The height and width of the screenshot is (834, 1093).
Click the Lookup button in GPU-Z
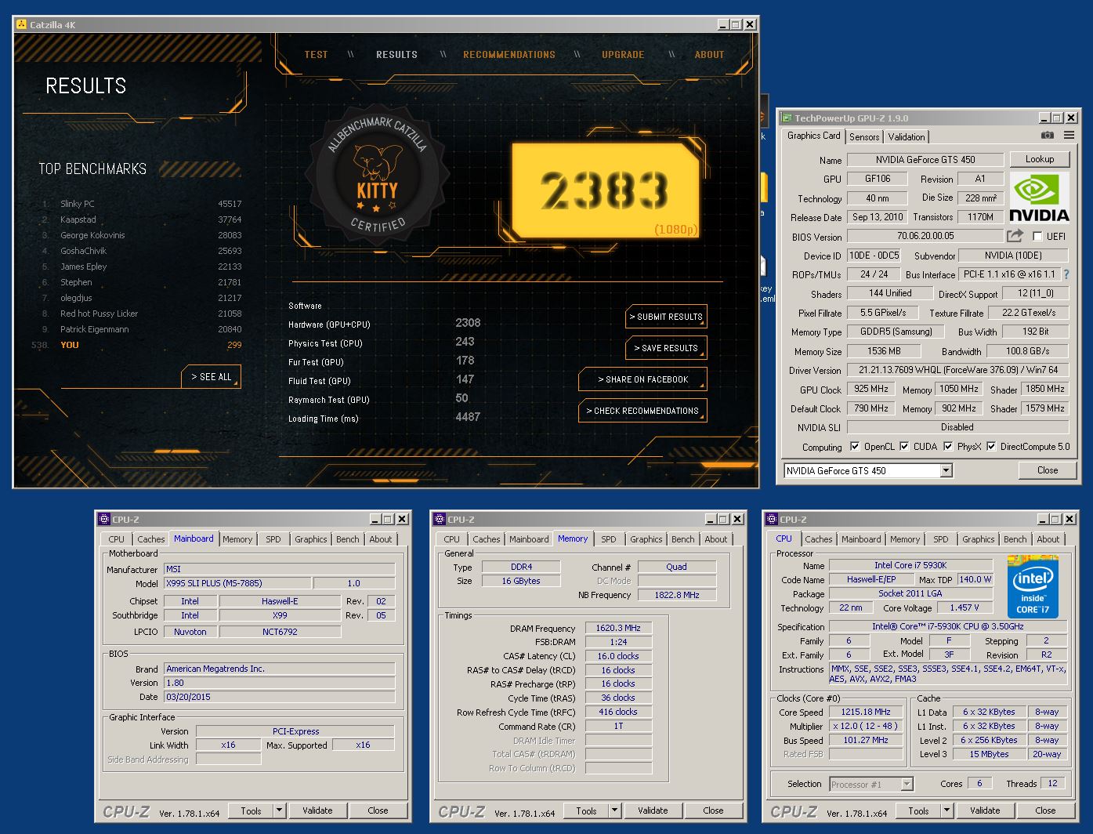[1040, 159]
